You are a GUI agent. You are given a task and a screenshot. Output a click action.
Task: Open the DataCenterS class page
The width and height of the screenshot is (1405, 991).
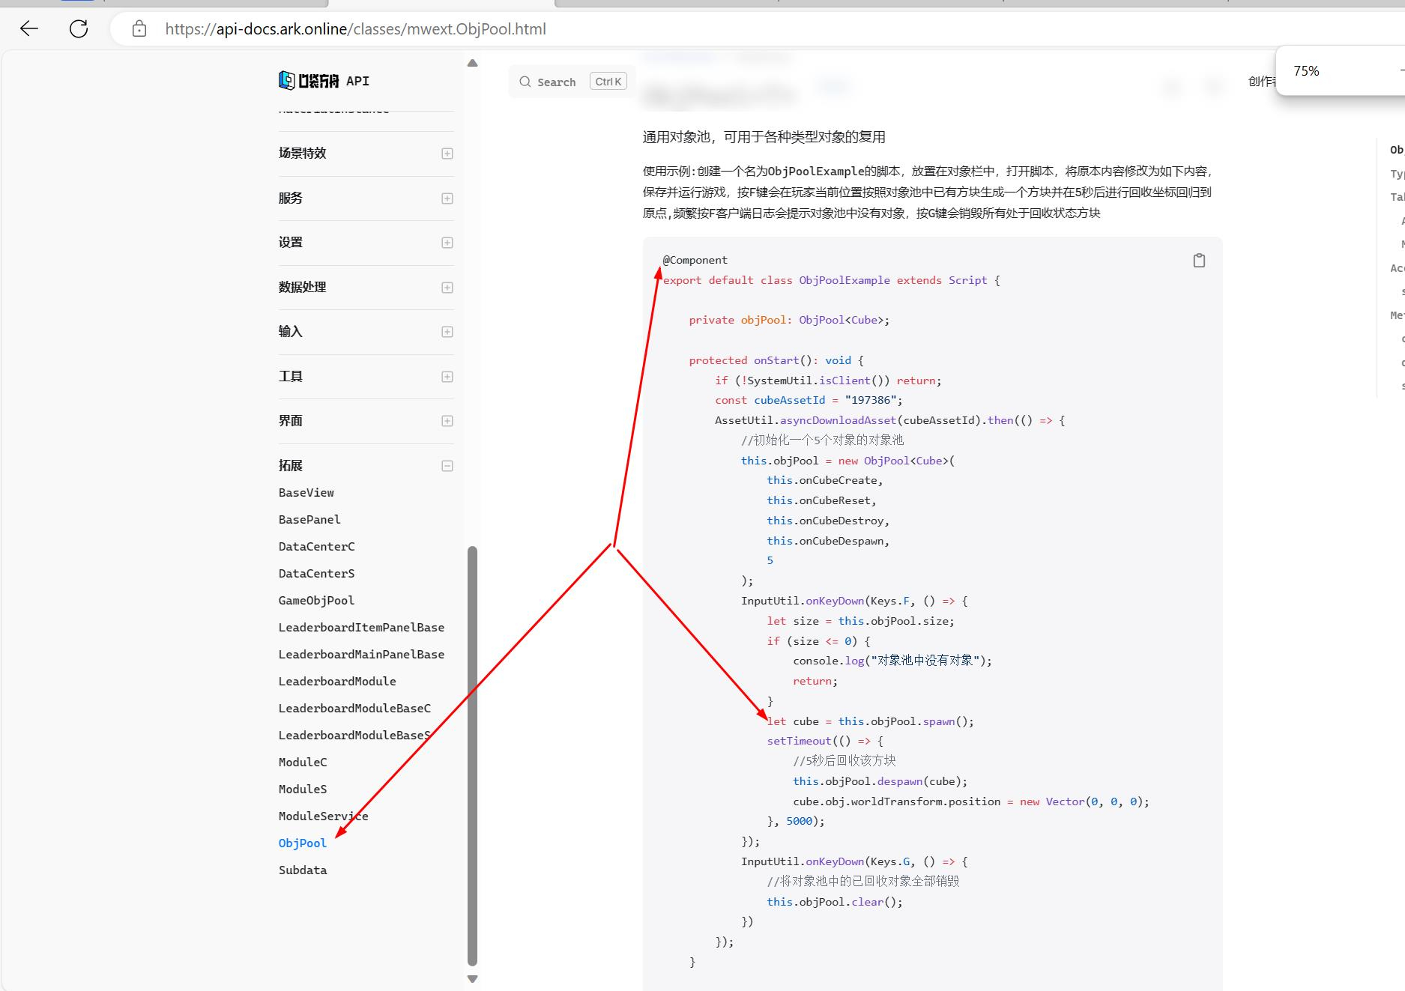tap(317, 574)
